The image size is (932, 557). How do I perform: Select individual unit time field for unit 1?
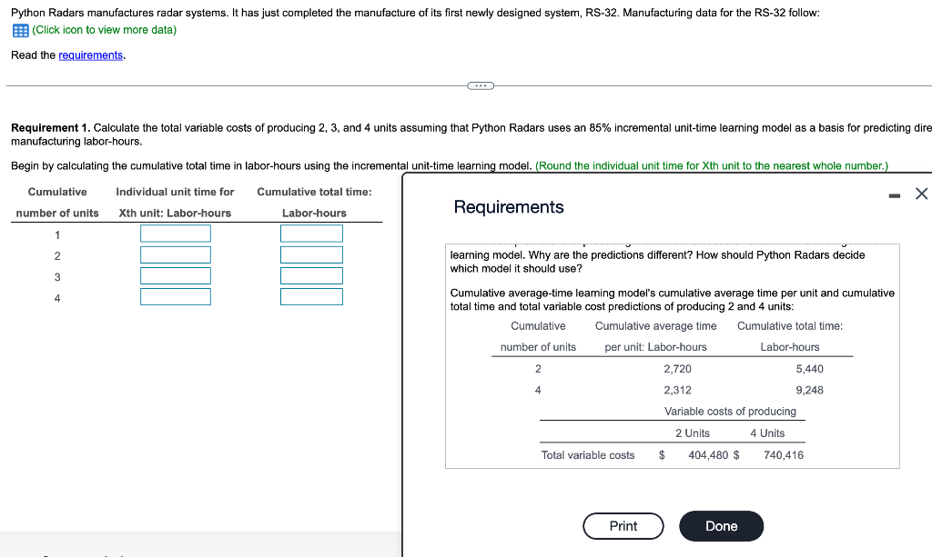176,234
